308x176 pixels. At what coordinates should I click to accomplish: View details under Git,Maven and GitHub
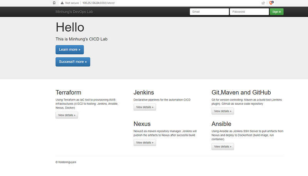223,111
